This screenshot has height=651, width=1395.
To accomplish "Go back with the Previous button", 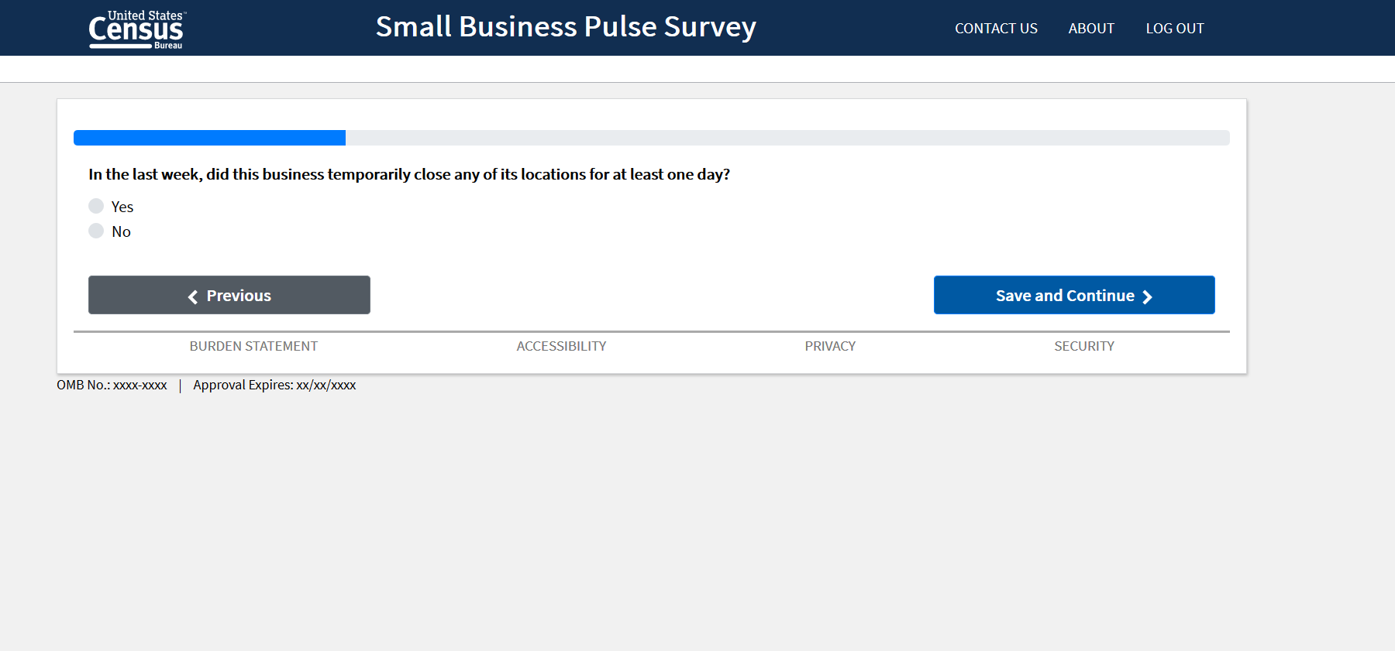I will [x=229, y=295].
